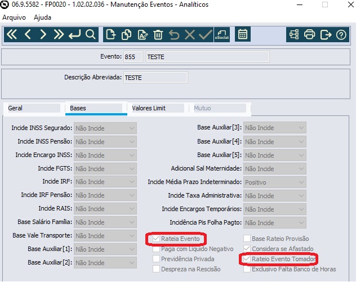Tick the Despreza na Rescisão checkbox
356x282 pixels.
point(156,269)
